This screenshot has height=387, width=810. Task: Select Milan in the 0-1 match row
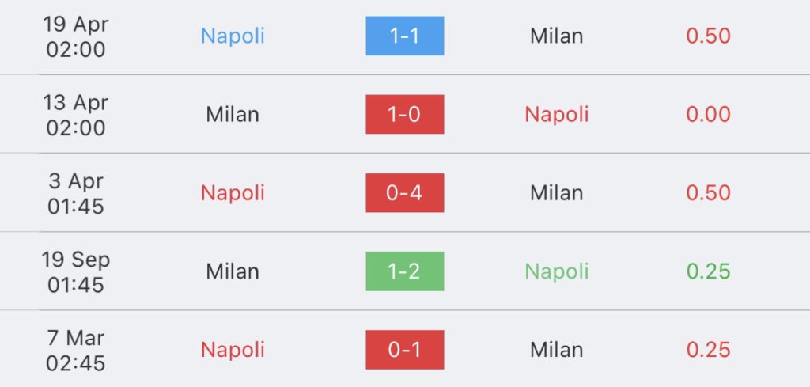[x=557, y=350]
